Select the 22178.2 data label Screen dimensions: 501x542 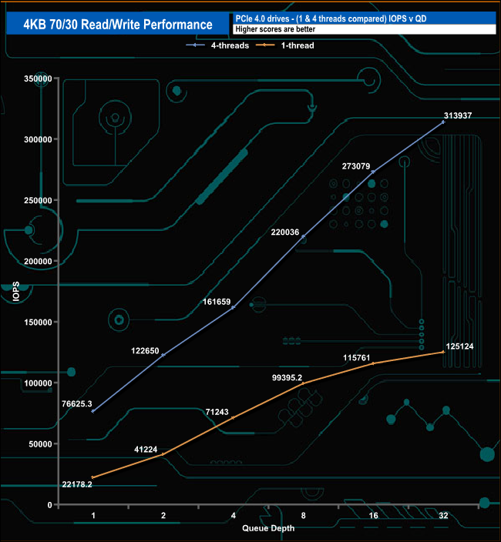[x=77, y=484]
